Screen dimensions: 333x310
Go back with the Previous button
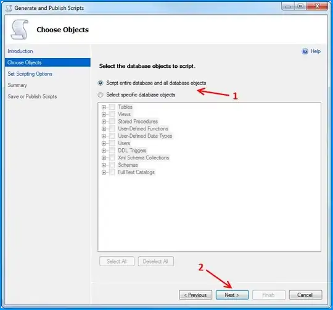point(195,295)
